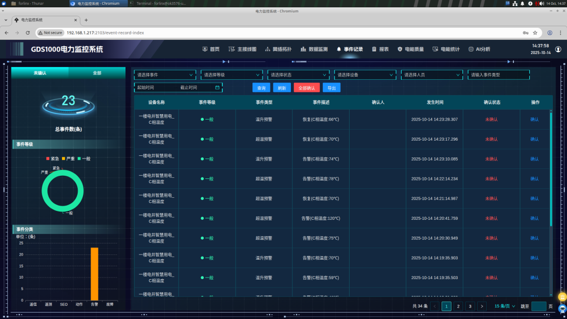567x319 pixels.
Task: Click the yellow alarm light floating icon
Action: [562, 296]
